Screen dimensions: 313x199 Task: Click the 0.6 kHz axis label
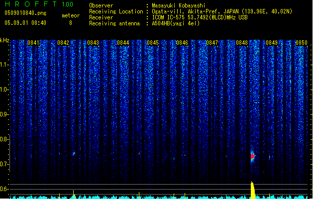(4, 189)
